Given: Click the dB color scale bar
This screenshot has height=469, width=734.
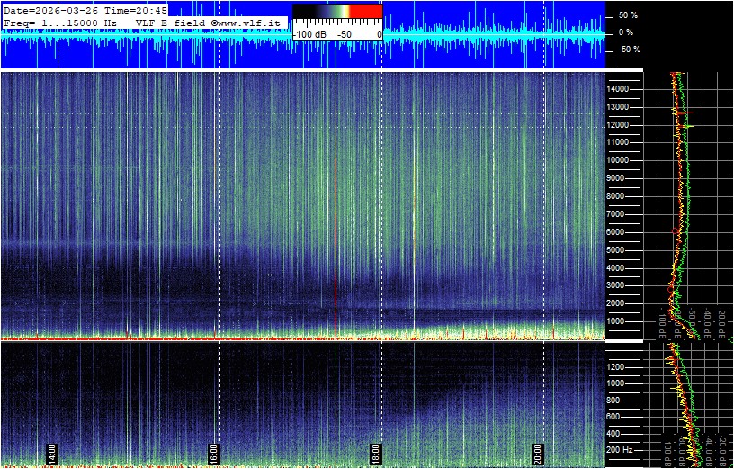Looking at the screenshot, I should [337, 11].
